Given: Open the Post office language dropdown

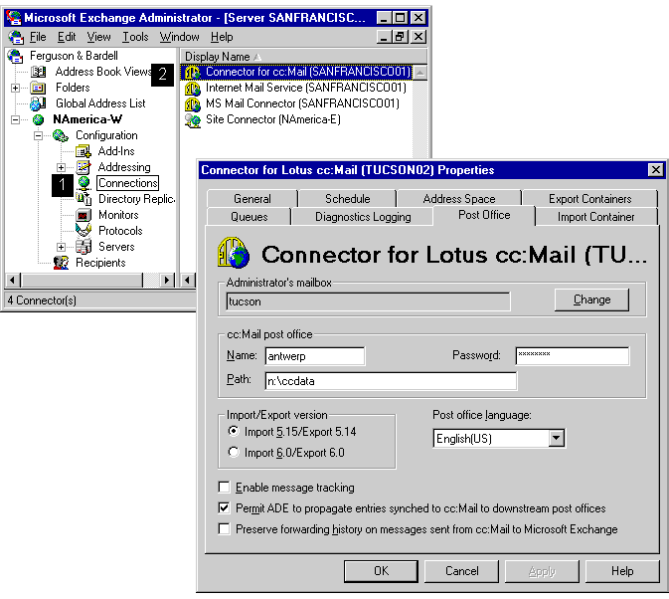Looking at the screenshot, I should coord(557,439).
